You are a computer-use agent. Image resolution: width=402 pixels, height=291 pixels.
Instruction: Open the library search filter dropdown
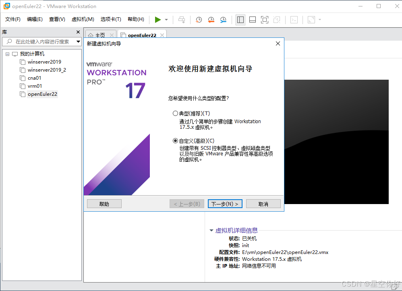[x=78, y=41]
